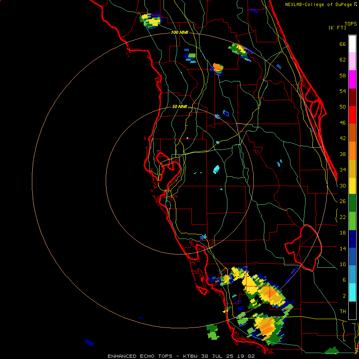
Task: Click the 62 value on the scale
Action: click(x=343, y=60)
